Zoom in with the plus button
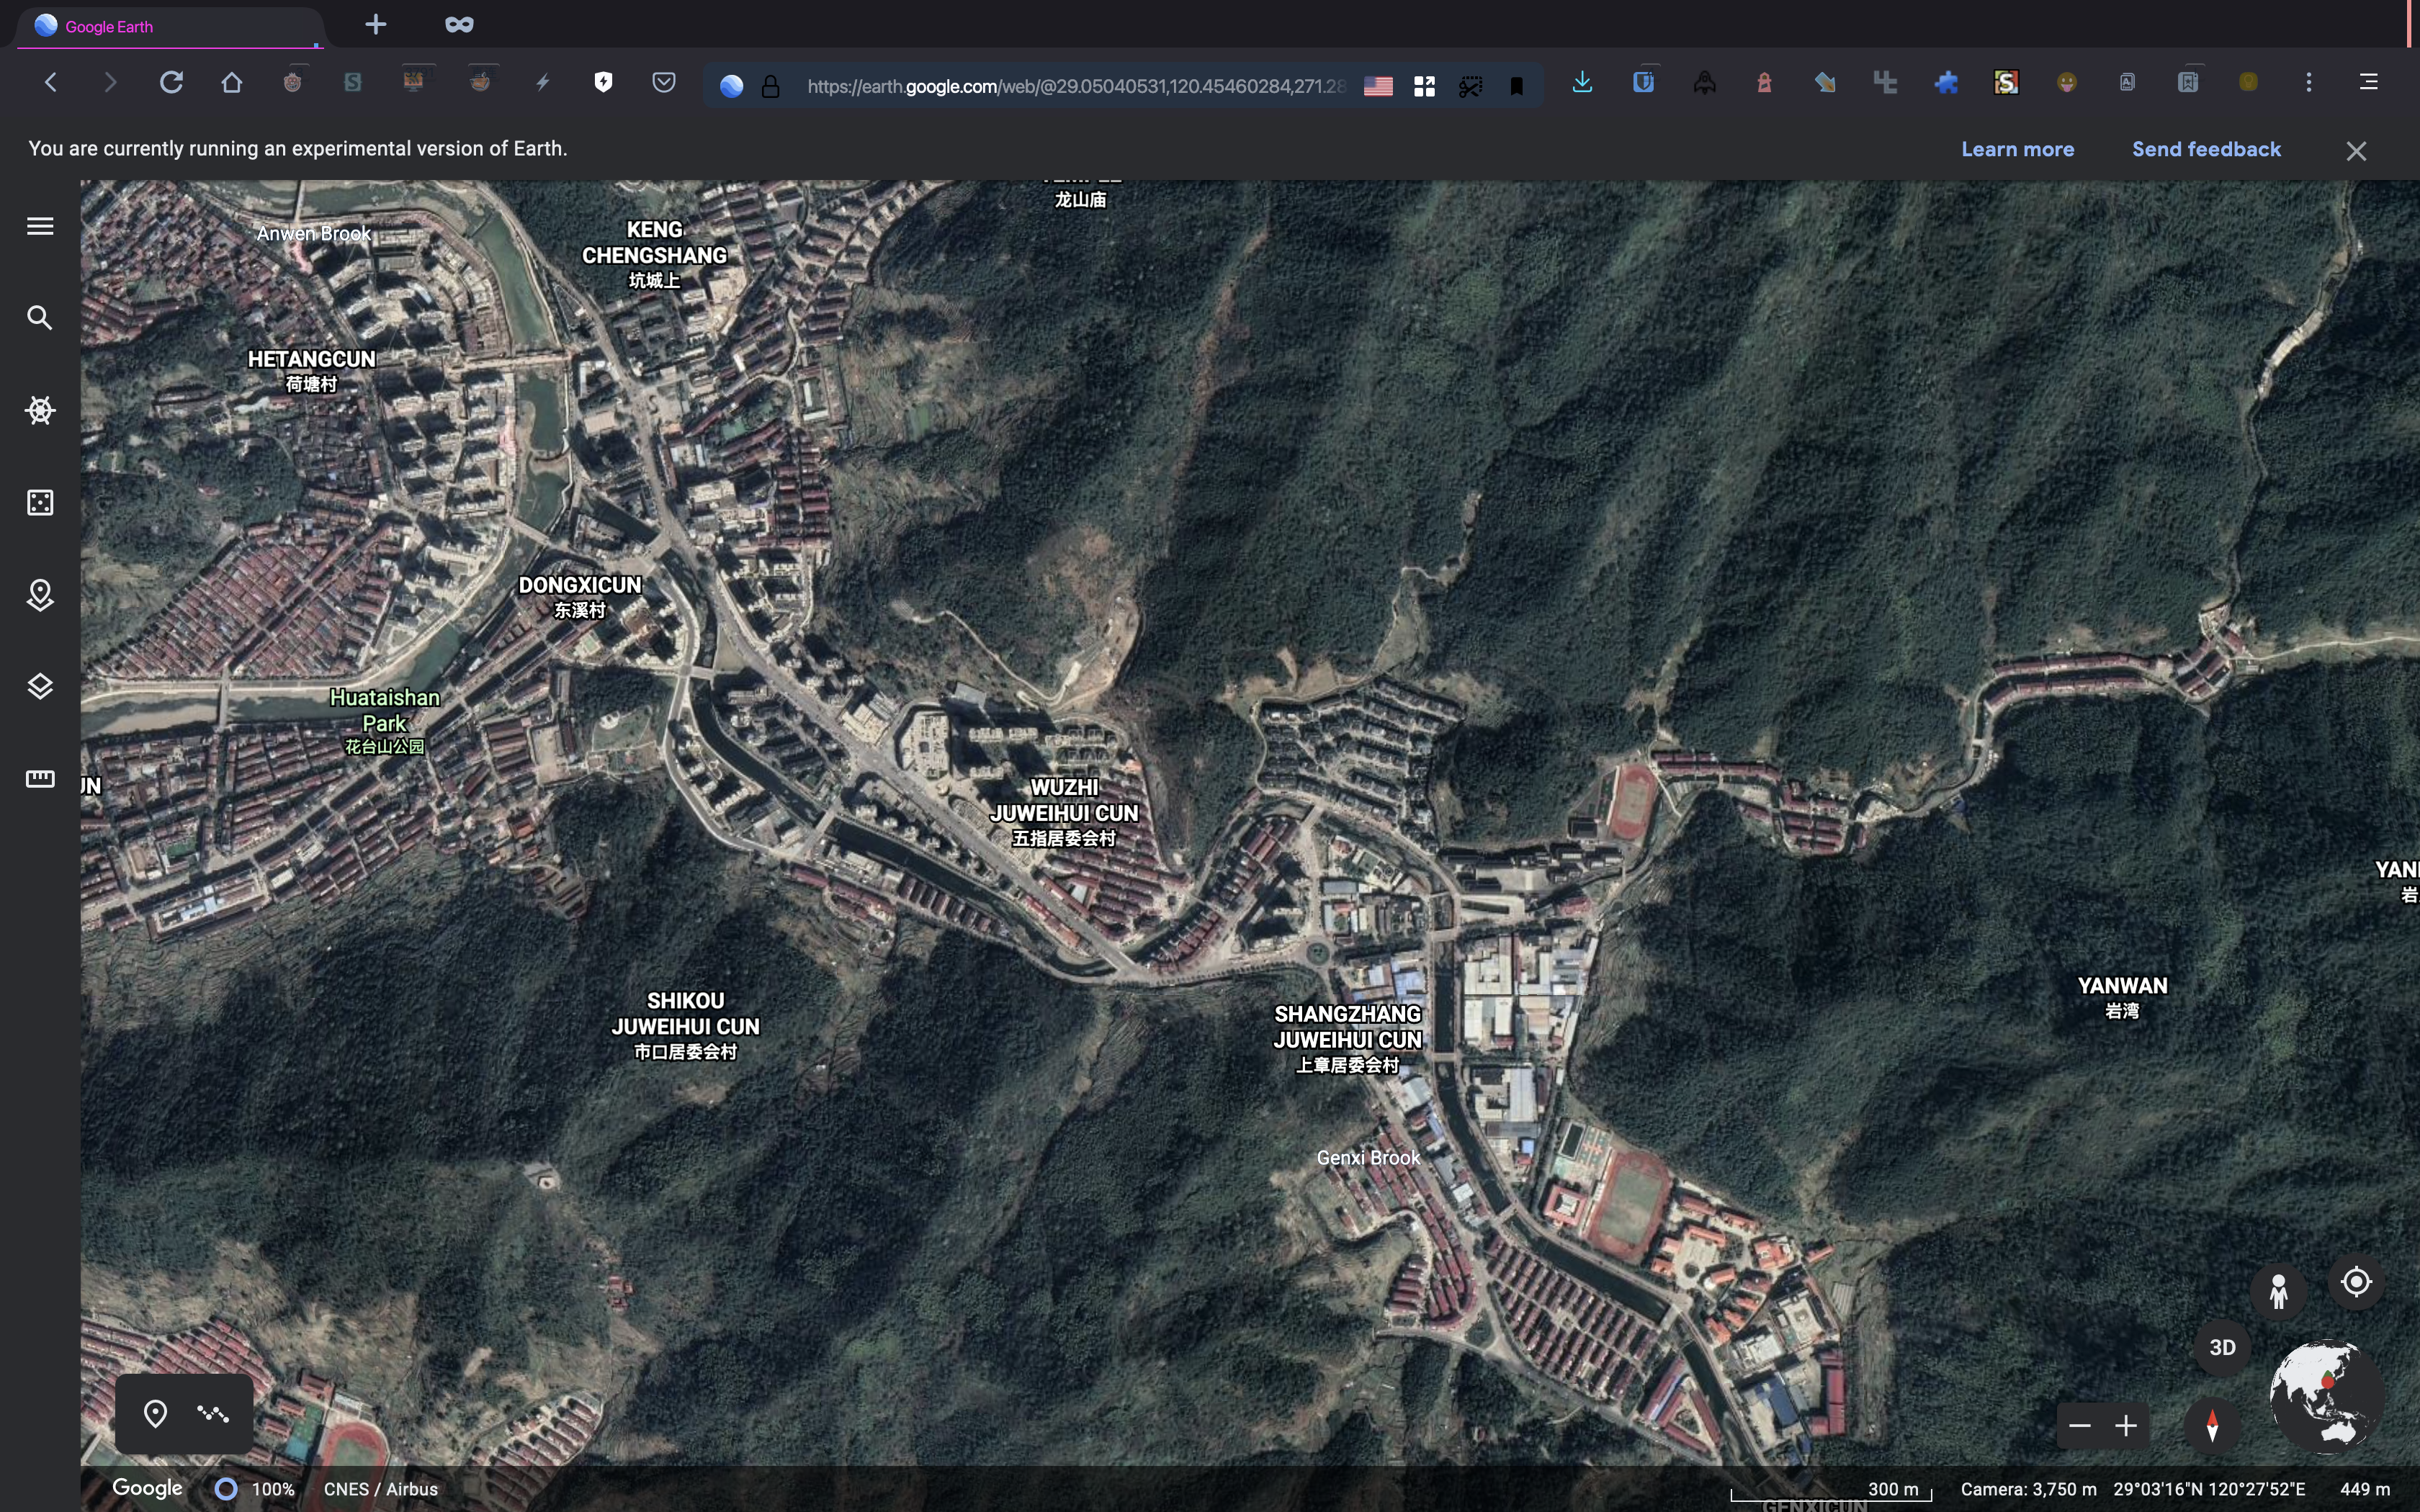Viewport: 2420px width, 1512px height. point(2126,1425)
